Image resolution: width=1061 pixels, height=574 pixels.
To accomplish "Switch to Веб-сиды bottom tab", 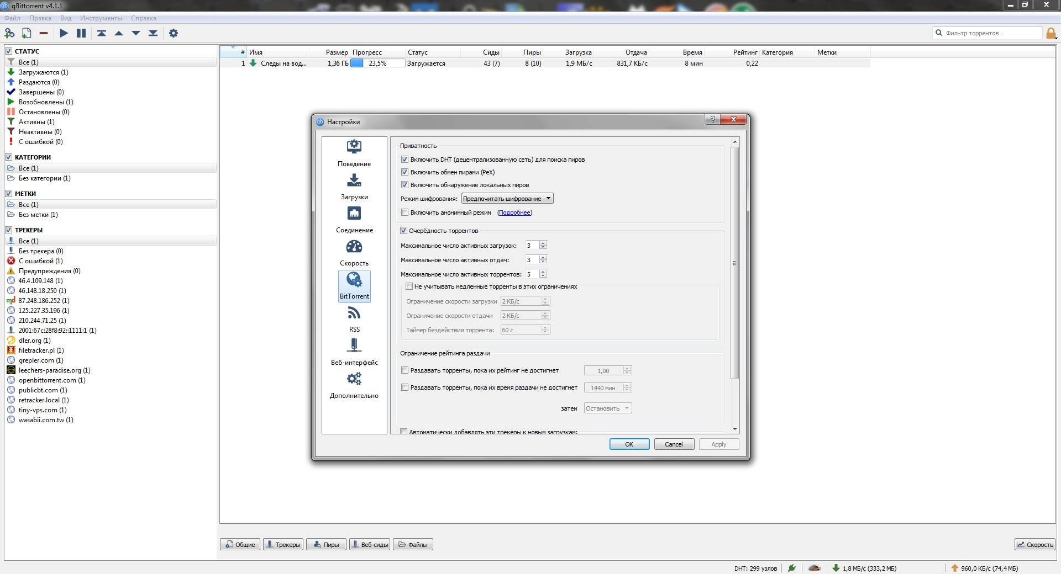I will (370, 545).
